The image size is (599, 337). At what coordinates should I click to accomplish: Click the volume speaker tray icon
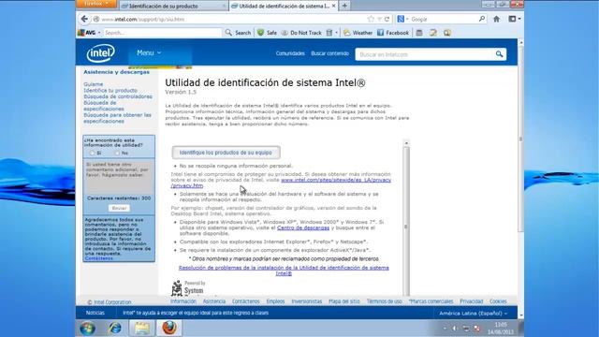click(454, 329)
